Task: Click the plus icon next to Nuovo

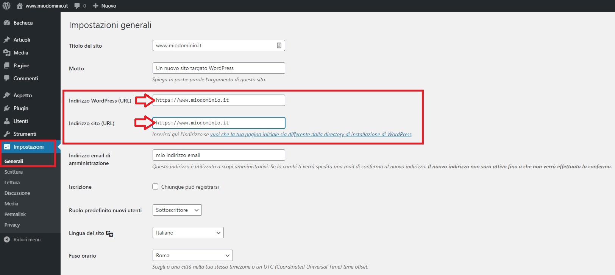Action: (95, 6)
